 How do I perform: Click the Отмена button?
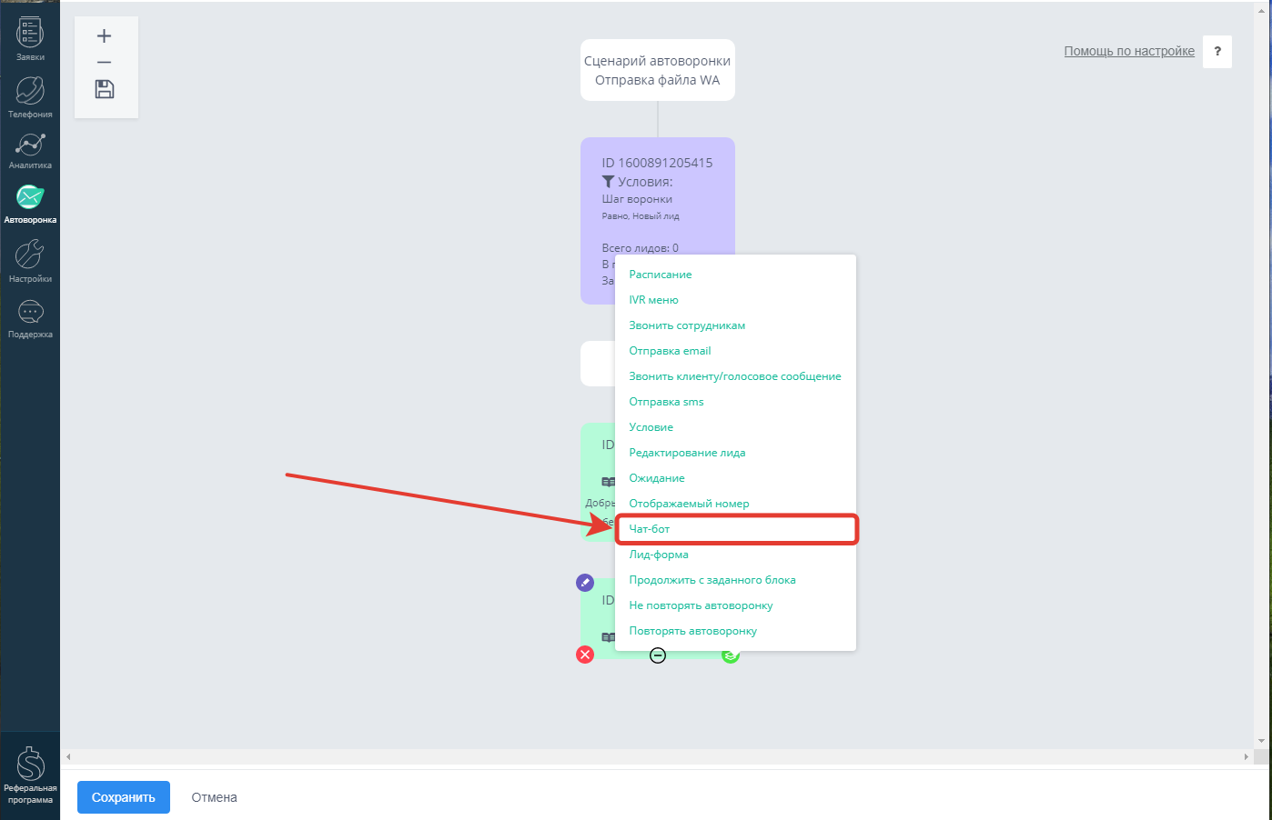[x=214, y=797]
